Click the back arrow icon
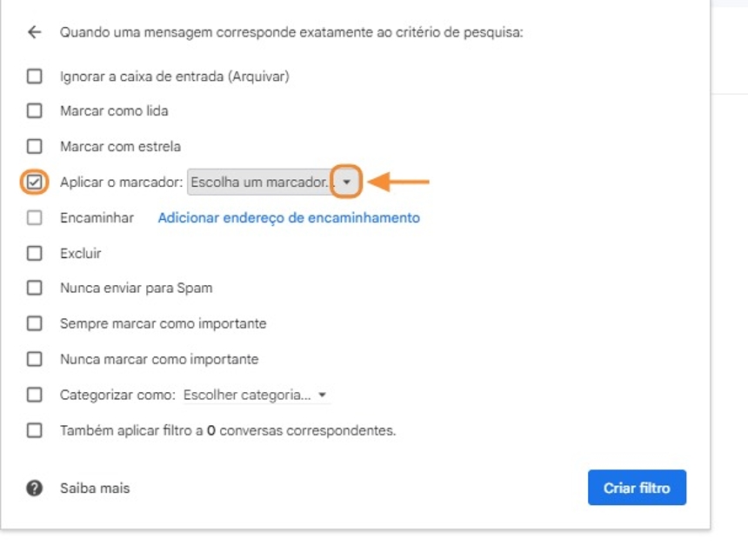 [34, 32]
